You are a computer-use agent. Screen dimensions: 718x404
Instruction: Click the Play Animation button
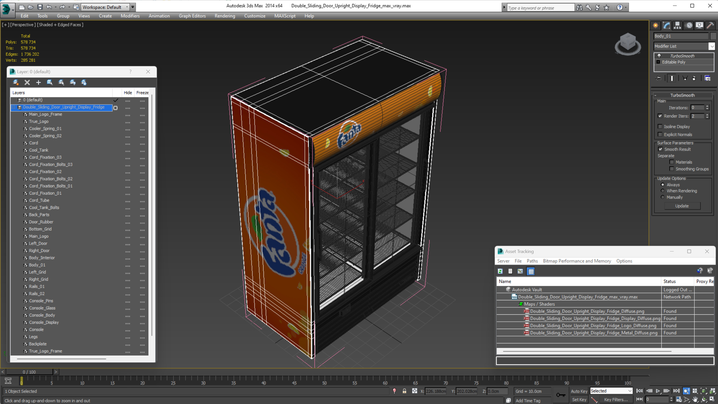pos(658,391)
